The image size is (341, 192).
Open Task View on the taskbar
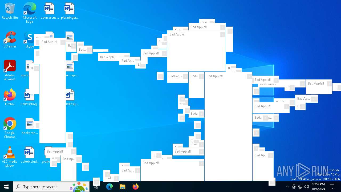(x=96, y=187)
